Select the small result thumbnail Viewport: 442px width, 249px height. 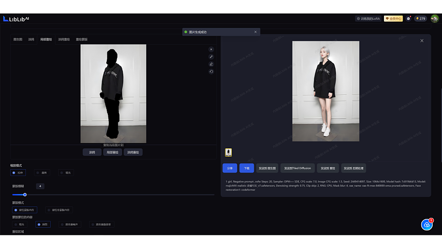coord(228,153)
